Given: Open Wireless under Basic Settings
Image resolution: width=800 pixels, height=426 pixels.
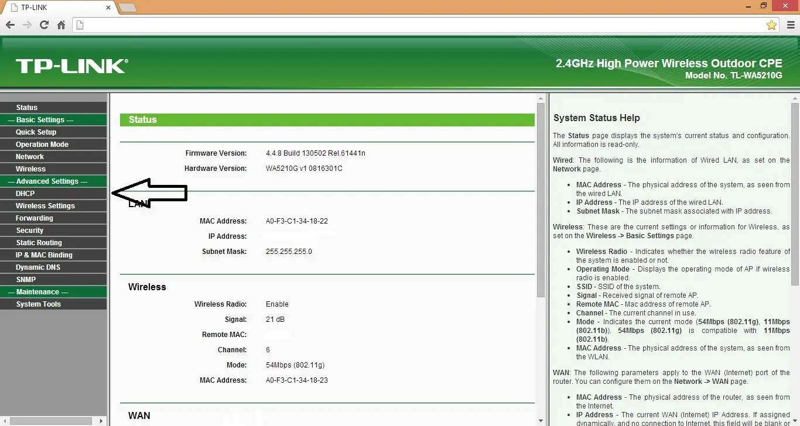Looking at the screenshot, I should coord(53,169).
